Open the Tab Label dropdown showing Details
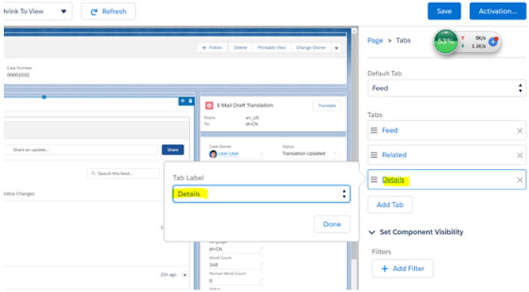The height and width of the screenshot is (292, 529). (261, 194)
